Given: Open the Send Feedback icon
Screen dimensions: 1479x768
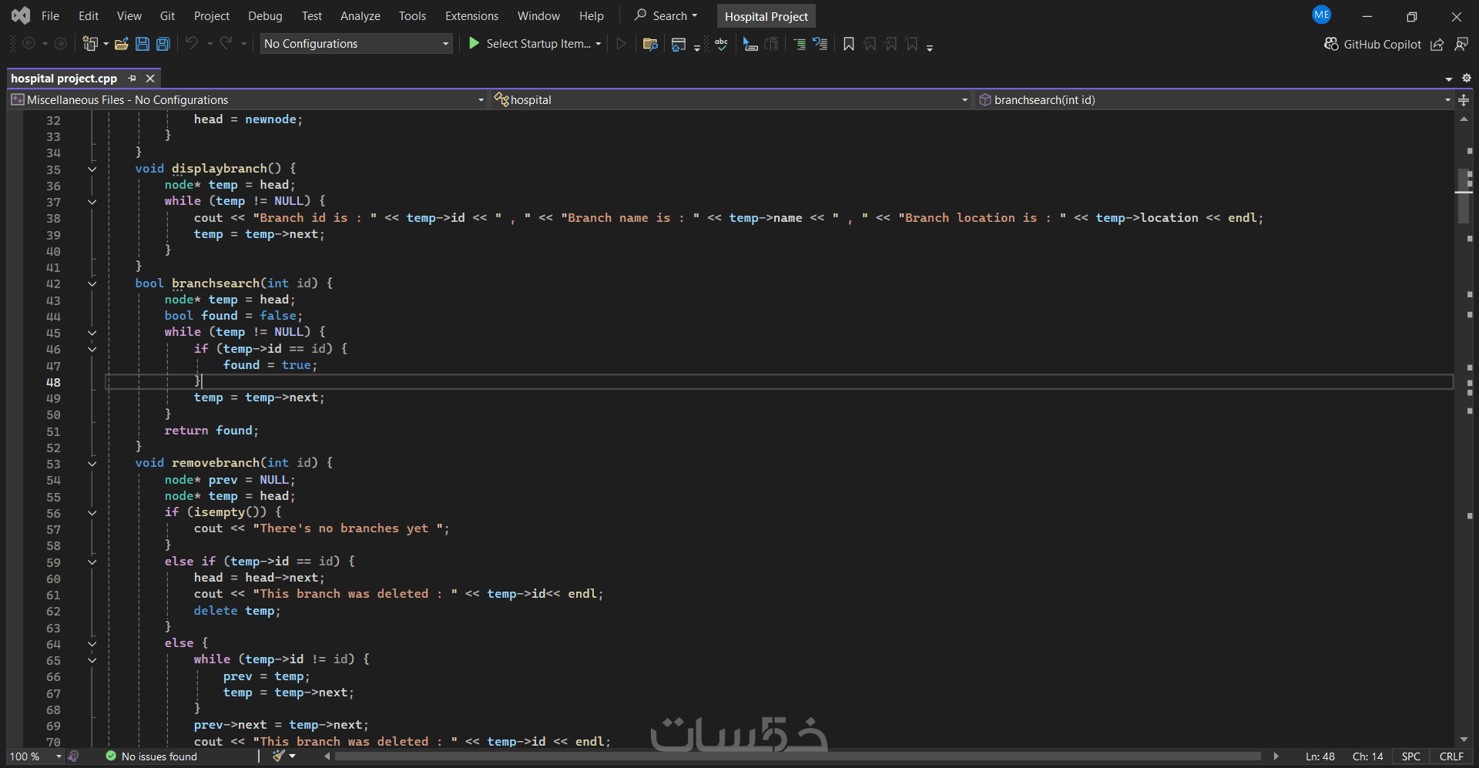Looking at the screenshot, I should 1461,44.
